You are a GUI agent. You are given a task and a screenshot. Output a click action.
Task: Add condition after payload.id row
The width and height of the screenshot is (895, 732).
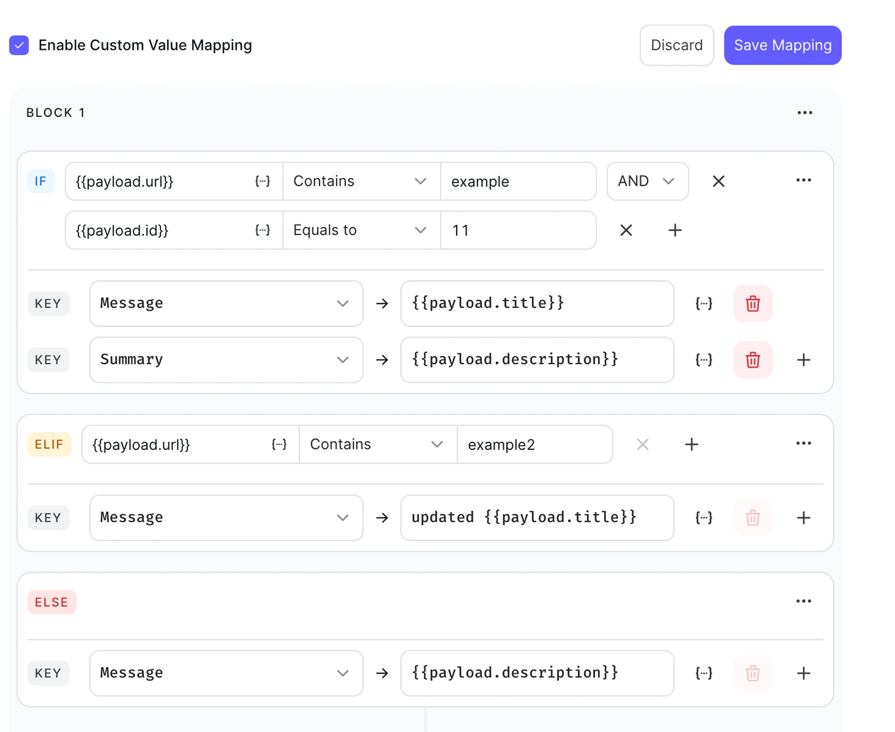tap(675, 230)
